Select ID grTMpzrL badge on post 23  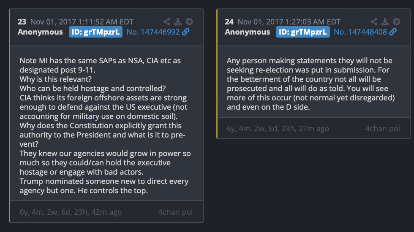tap(95, 32)
